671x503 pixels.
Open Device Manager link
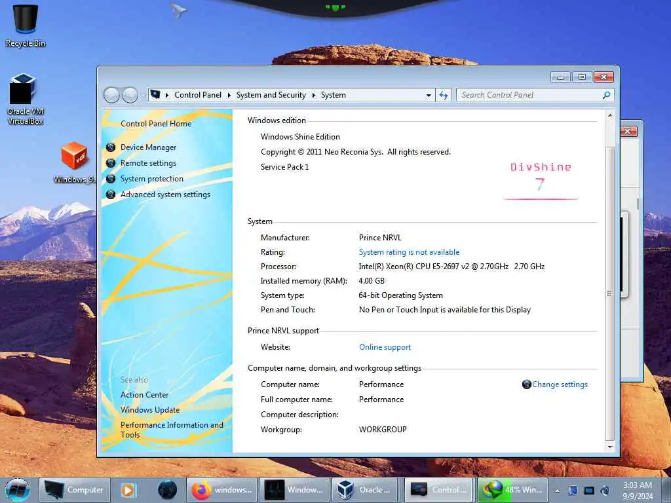149,147
